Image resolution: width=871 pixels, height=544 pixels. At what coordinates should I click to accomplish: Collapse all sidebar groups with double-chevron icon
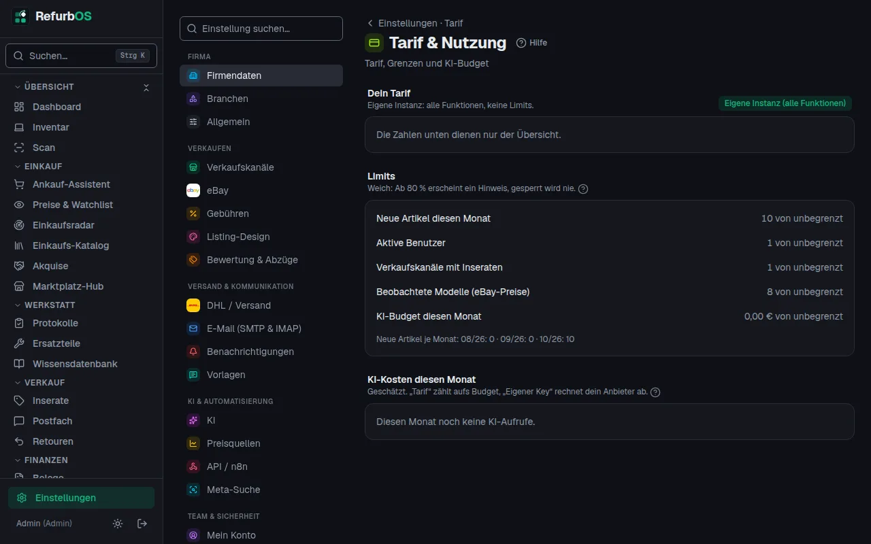[146, 87]
